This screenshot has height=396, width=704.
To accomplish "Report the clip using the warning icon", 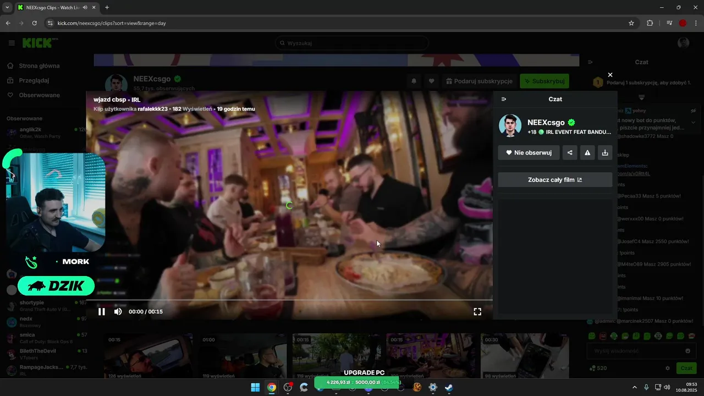I will pos(587,153).
